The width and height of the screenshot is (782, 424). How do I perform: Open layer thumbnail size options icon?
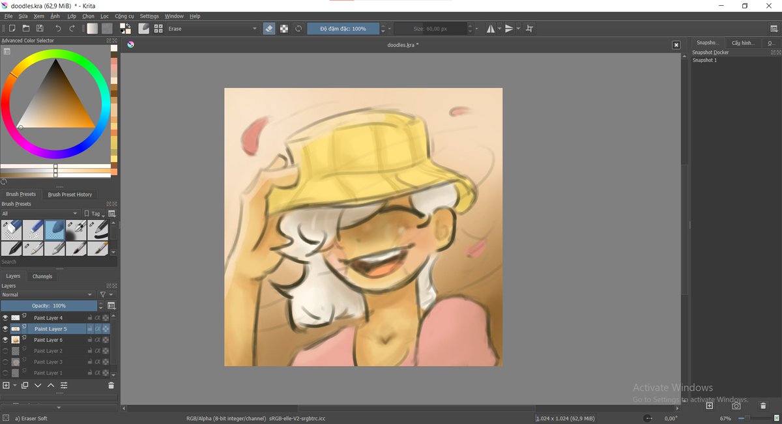[111, 305]
